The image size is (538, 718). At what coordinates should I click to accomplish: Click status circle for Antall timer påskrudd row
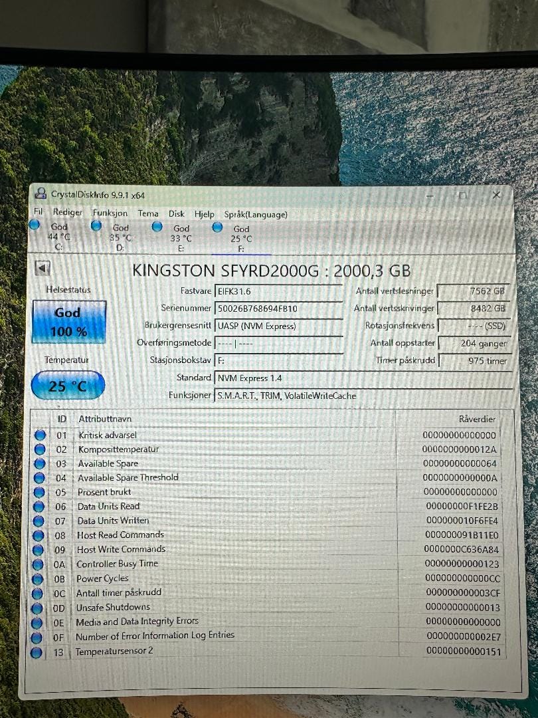37,594
